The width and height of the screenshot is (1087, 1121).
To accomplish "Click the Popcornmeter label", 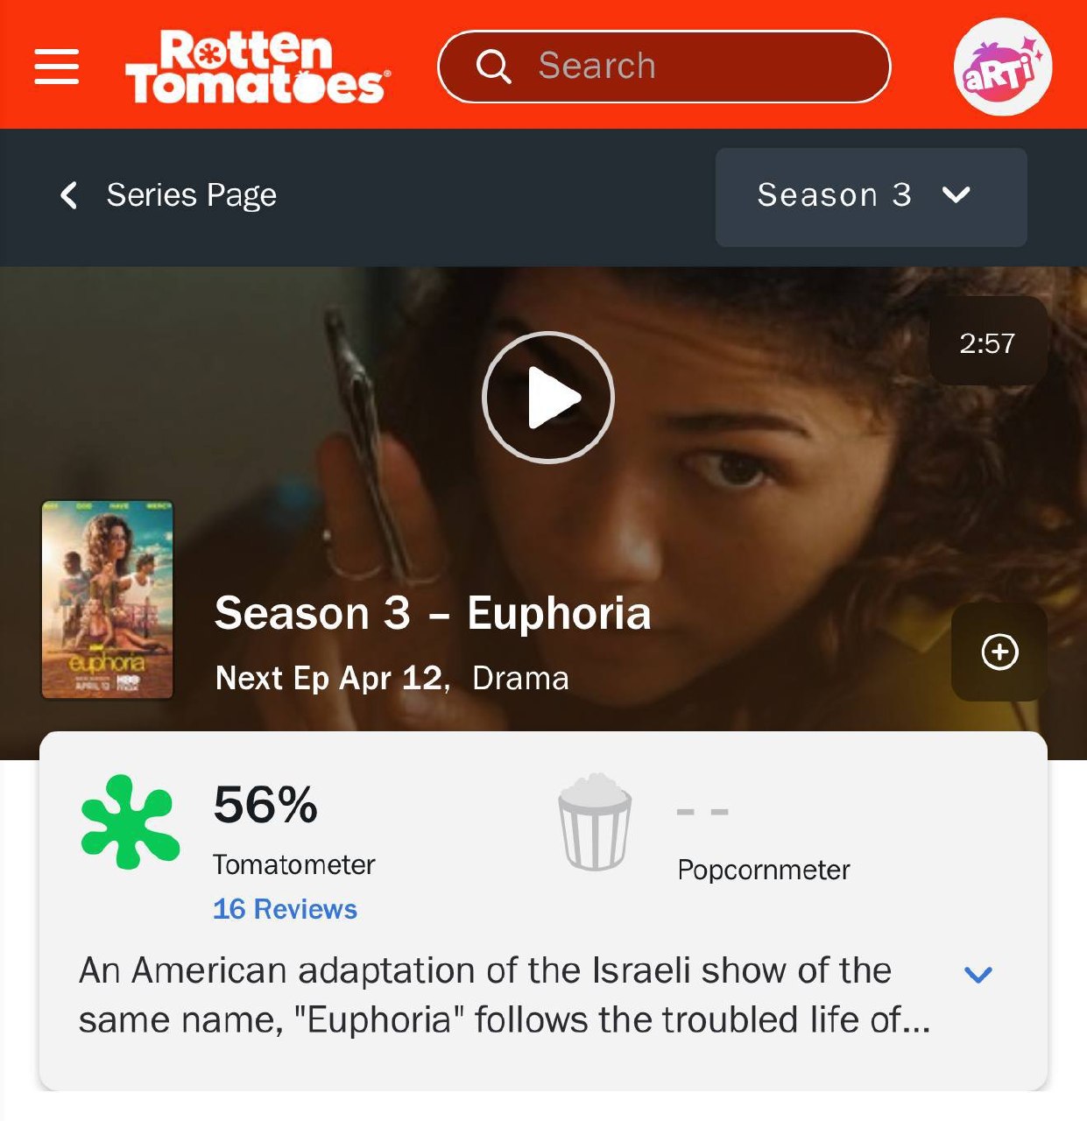I will [763, 870].
